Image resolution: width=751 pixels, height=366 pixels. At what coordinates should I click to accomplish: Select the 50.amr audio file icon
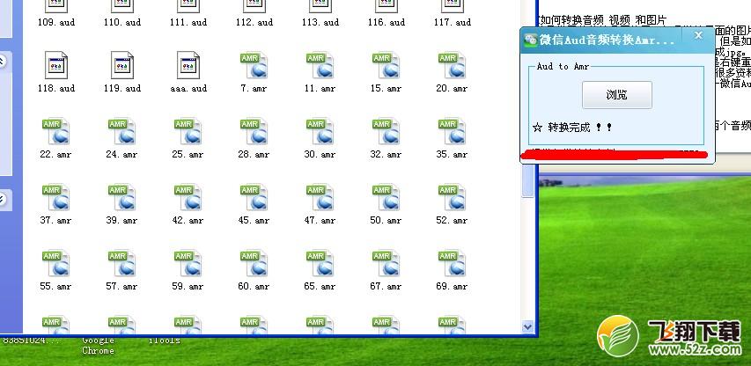pyautogui.click(x=386, y=197)
